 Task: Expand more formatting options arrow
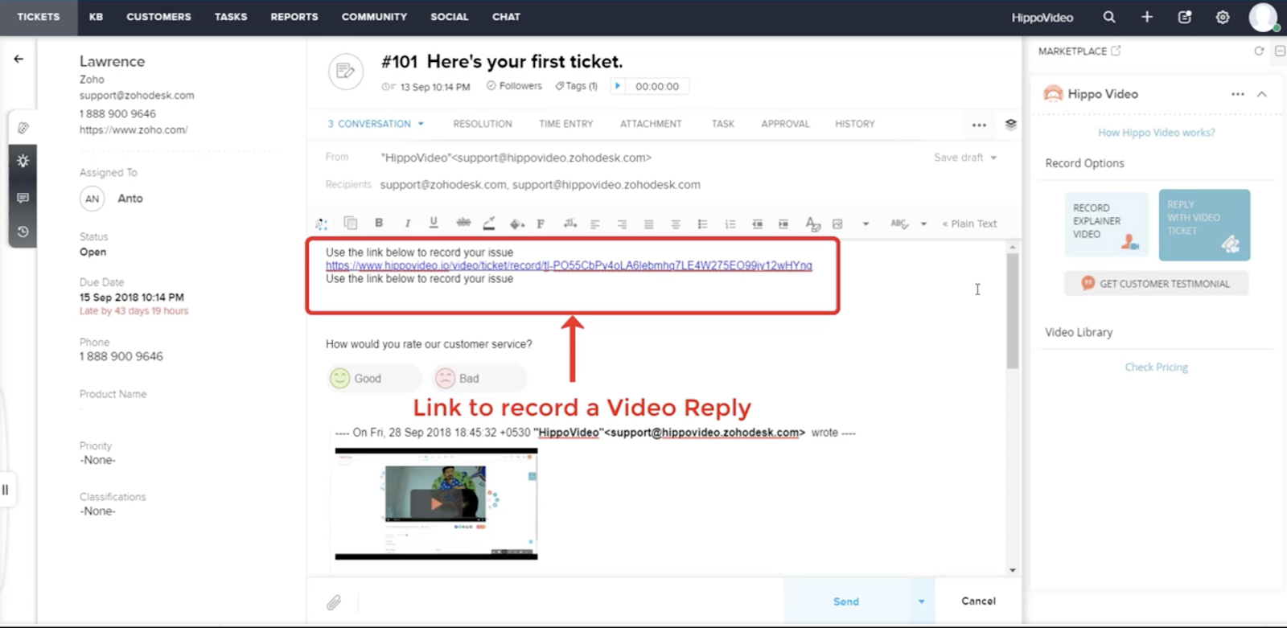(x=866, y=224)
